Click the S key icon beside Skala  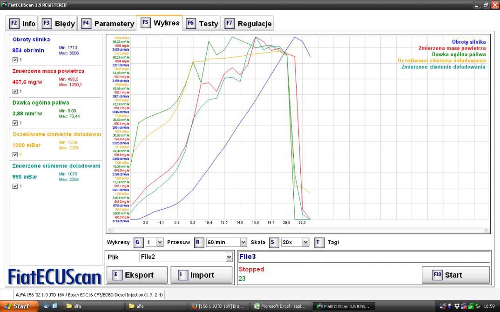[274, 242]
